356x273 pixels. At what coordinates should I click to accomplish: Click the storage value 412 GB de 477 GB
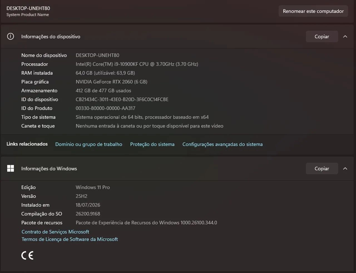pyautogui.click(x=103, y=91)
